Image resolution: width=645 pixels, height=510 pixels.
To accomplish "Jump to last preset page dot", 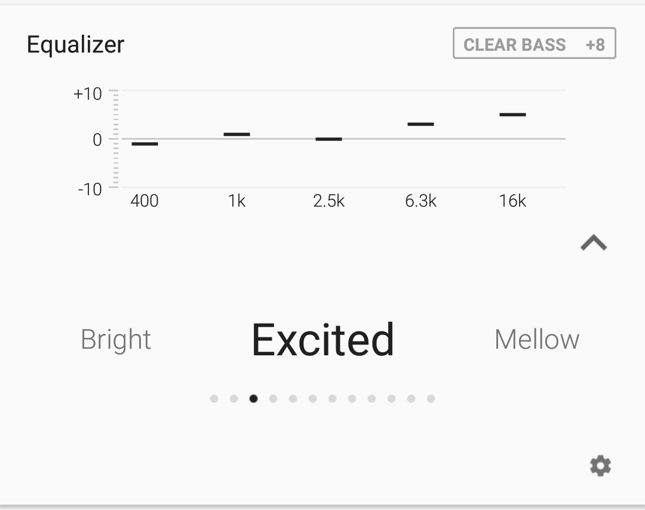I will point(431,398).
